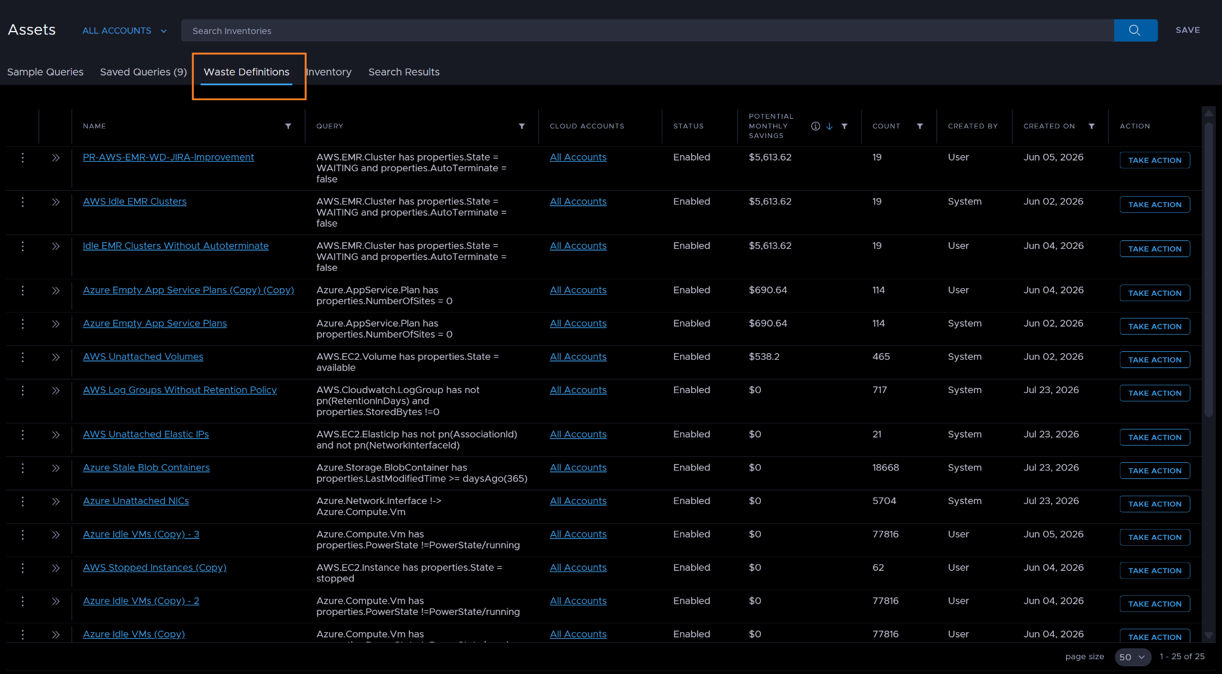The width and height of the screenshot is (1222, 674).
Task: Open kebab menu for Azure Empty App Service Plans (Copy) (Copy)
Action: tap(23, 290)
